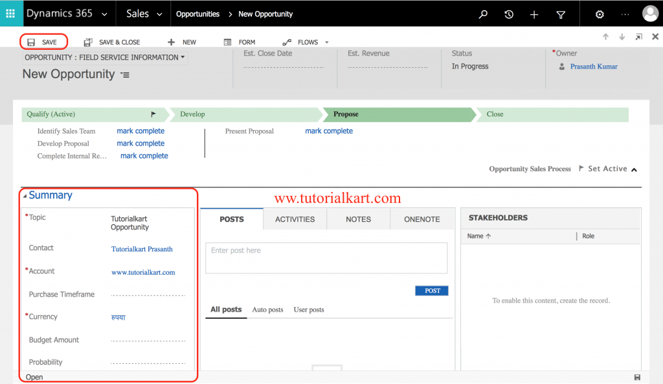
Task: Select the Close process stage
Action: click(x=552, y=114)
